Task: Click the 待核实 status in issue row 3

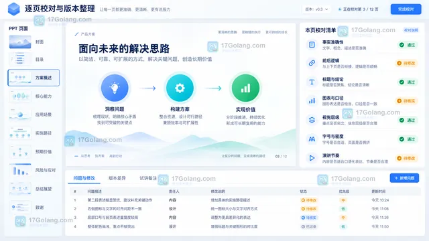Action: (309, 218)
